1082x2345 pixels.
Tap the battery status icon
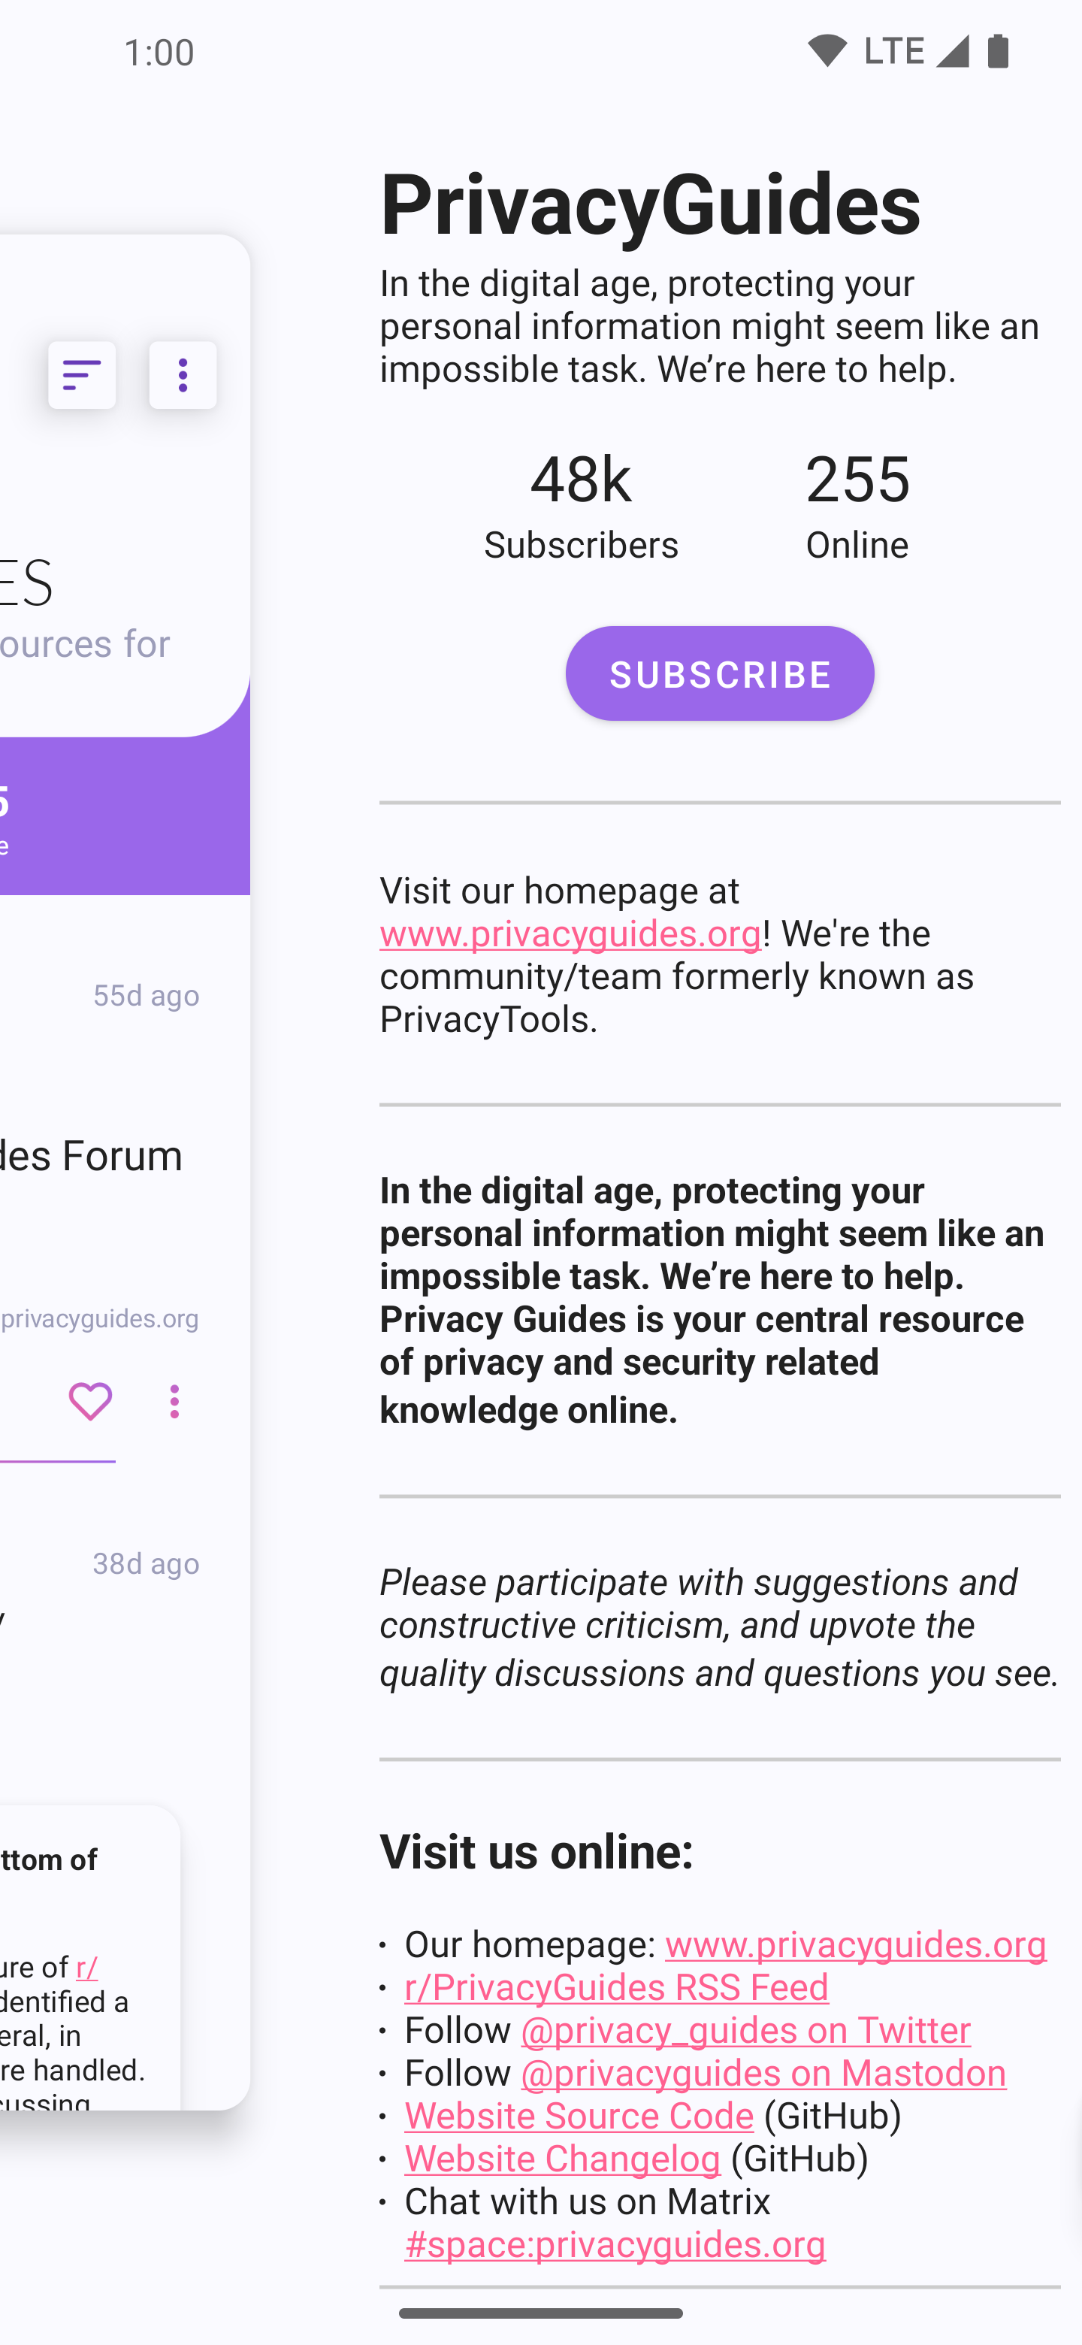(997, 51)
